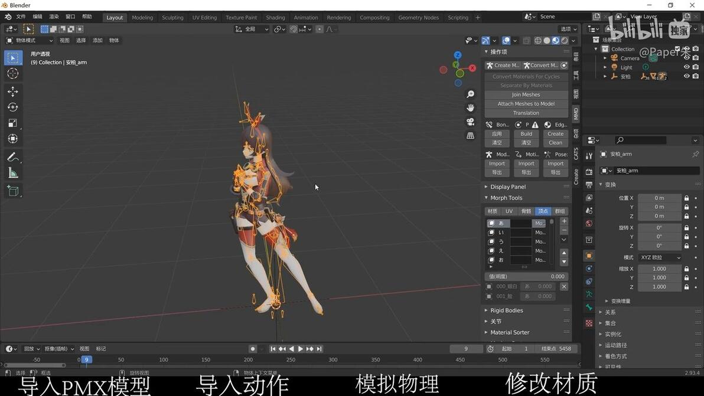Click the Clean edge button
This screenshot has height=396, width=704.
click(x=555, y=143)
